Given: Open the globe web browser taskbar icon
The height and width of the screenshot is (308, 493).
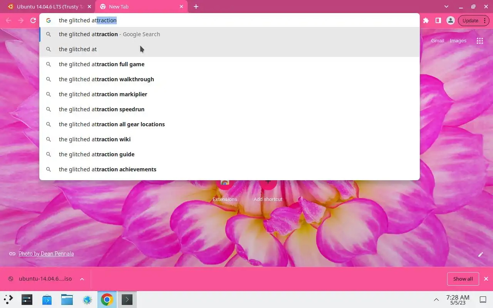Looking at the screenshot, I should click(x=87, y=299).
